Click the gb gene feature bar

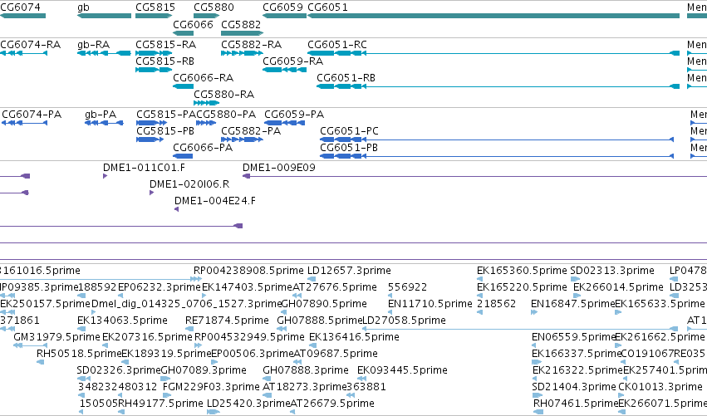pyautogui.click(x=104, y=16)
